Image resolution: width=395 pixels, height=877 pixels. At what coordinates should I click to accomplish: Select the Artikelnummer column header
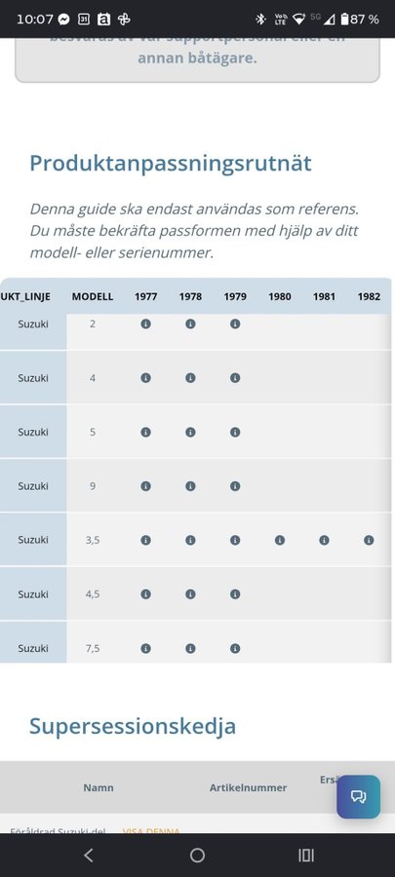pyautogui.click(x=249, y=787)
